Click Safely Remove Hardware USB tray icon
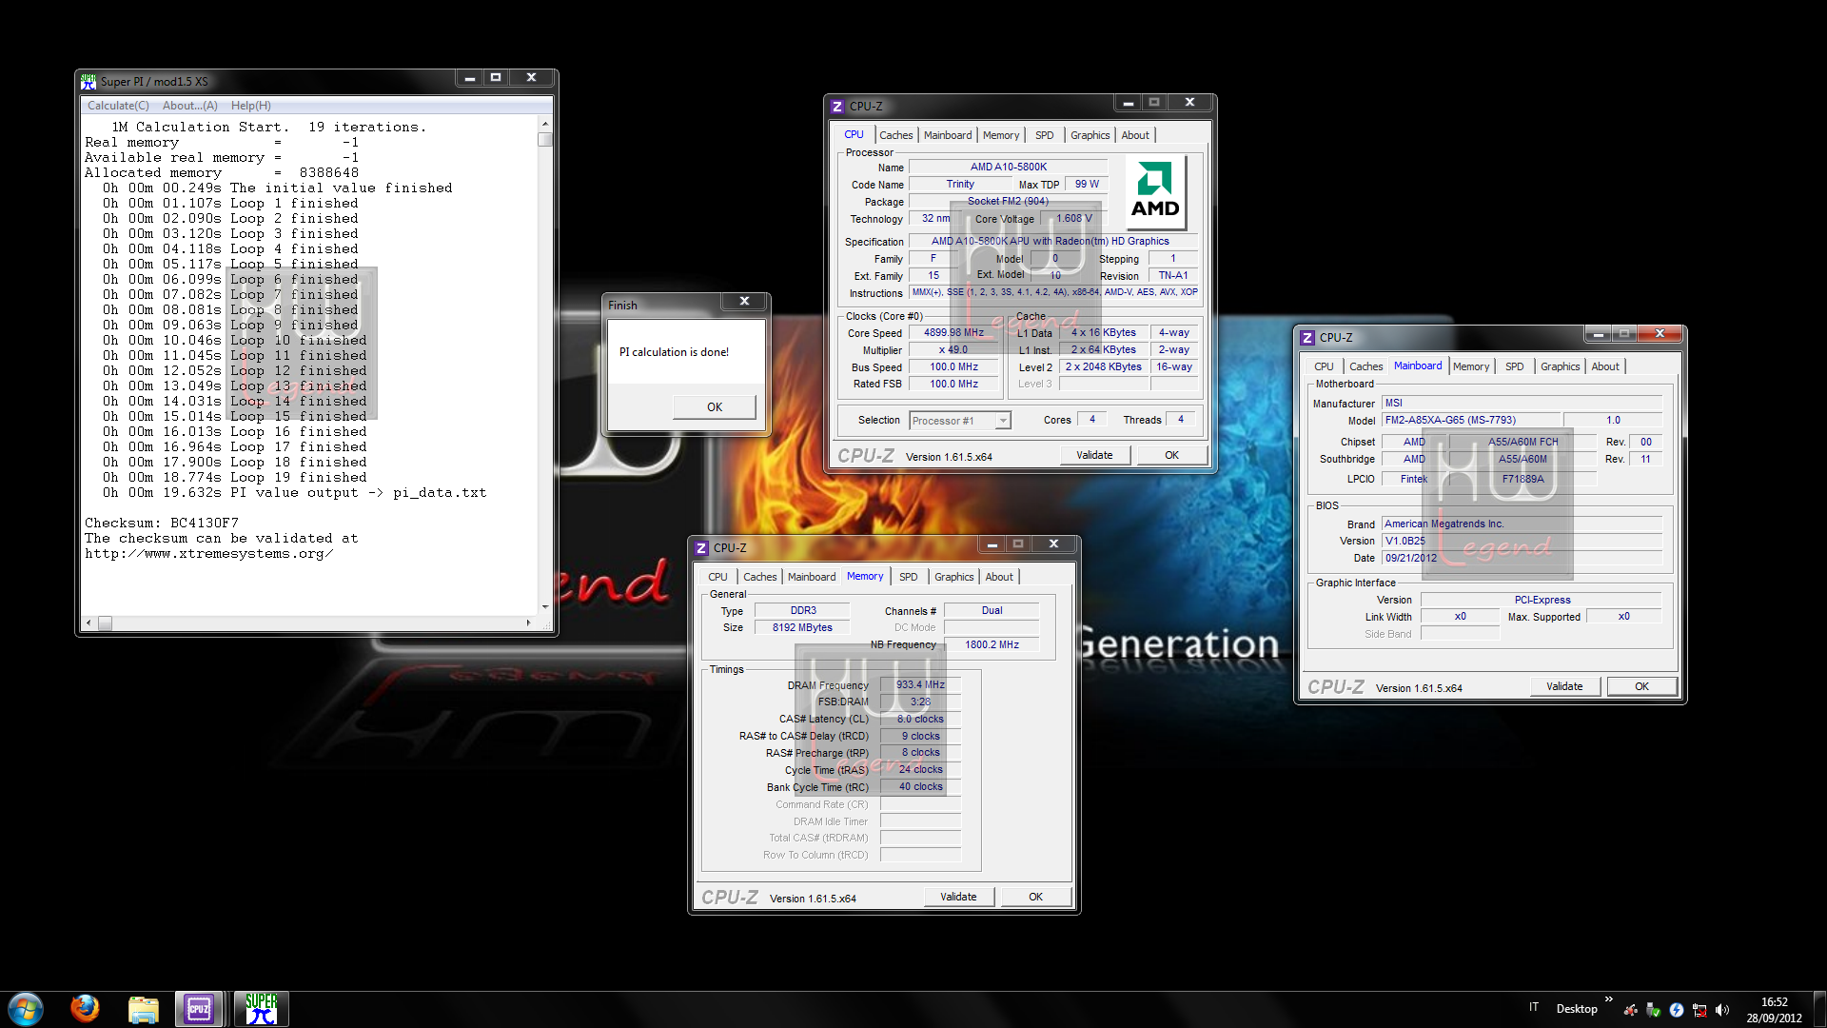Screen dimensions: 1827x1028 [1653, 1010]
